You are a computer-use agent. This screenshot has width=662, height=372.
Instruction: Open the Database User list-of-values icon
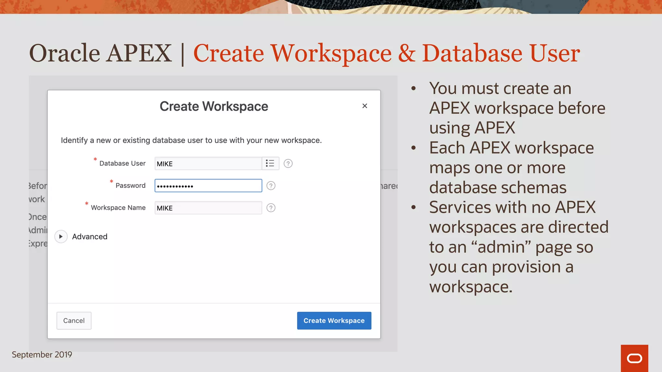270,163
